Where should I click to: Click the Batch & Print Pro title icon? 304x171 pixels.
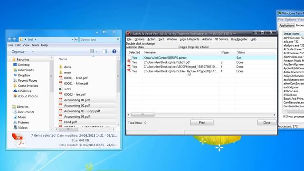[128, 34]
